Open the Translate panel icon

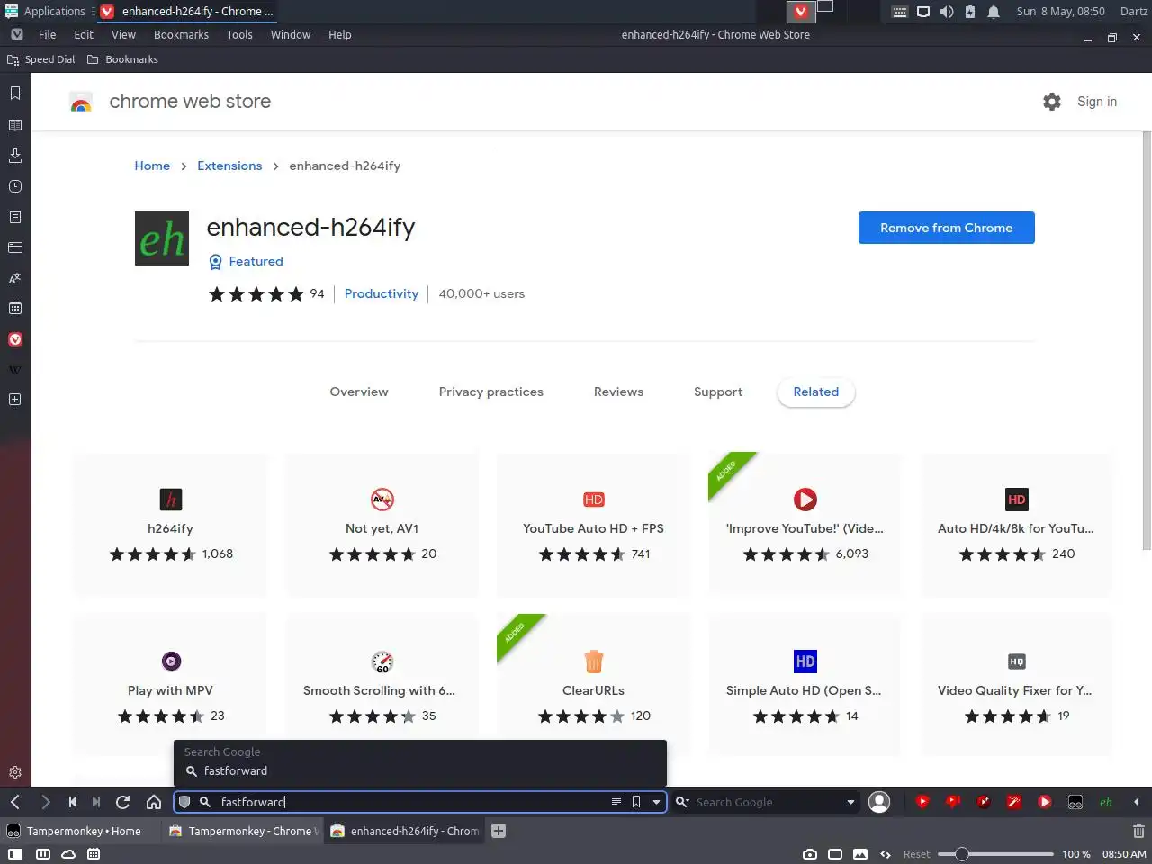tap(15, 278)
